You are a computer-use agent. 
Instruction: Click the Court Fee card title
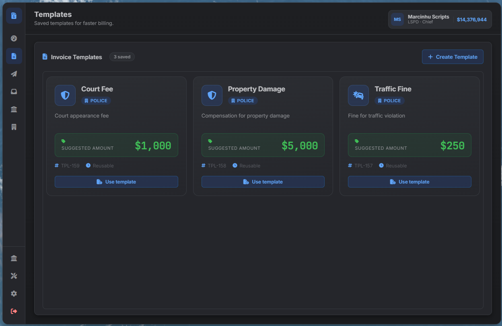(97, 89)
